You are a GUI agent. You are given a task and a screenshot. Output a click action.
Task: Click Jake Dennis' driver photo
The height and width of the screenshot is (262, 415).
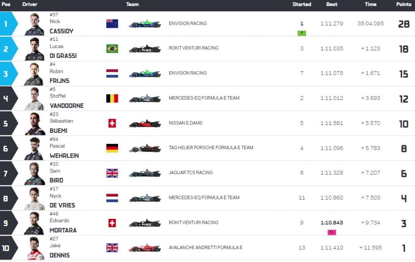click(x=36, y=249)
